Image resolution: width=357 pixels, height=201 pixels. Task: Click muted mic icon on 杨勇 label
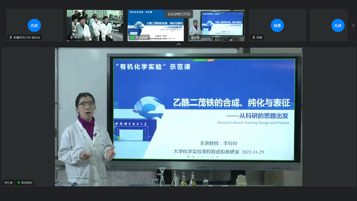coord(253,37)
